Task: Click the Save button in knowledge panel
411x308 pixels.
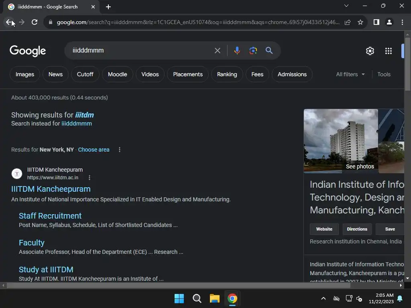Action: [390, 229]
